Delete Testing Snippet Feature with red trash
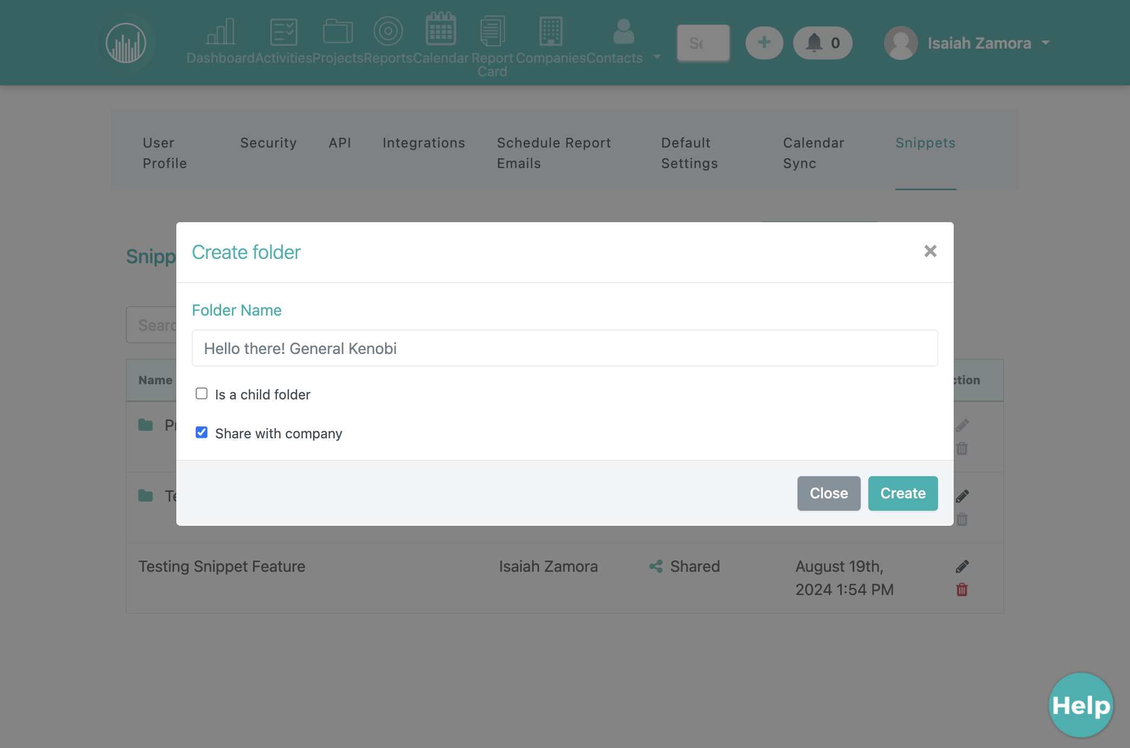 tap(962, 590)
